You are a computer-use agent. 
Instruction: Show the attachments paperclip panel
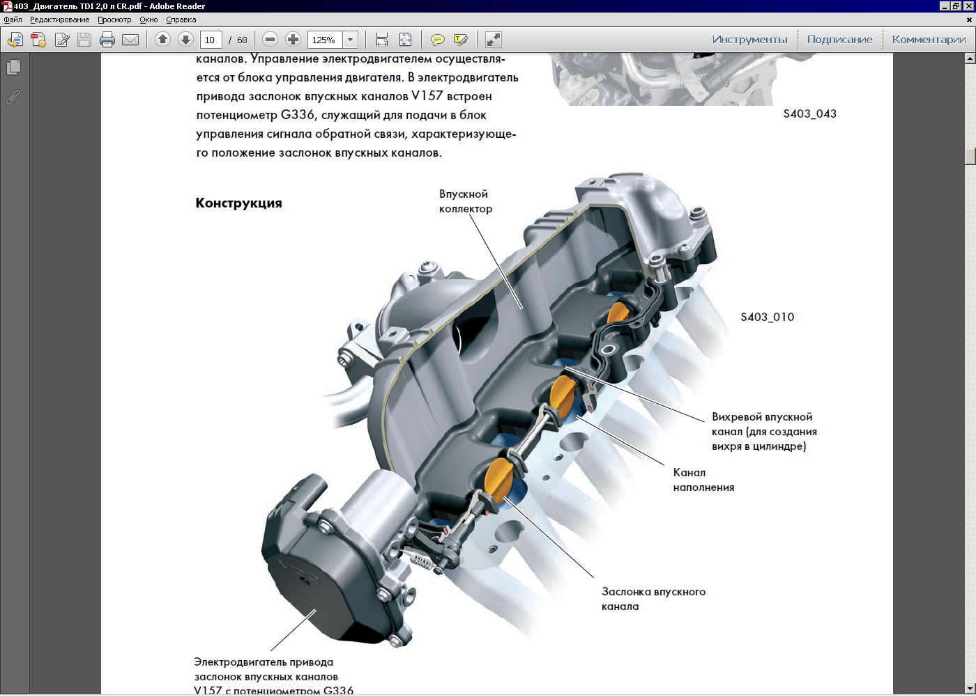13,97
